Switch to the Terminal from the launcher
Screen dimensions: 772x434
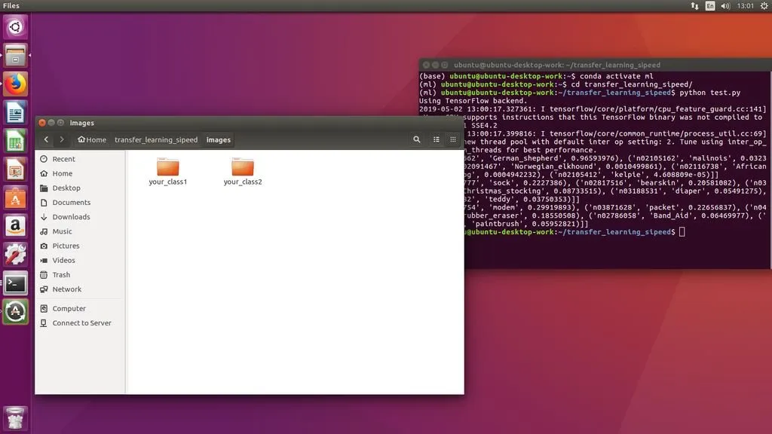tap(15, 283)
